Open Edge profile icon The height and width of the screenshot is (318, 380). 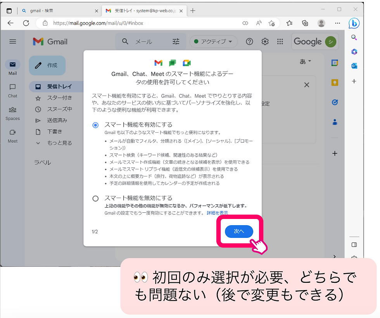click(x=321, y=23)
